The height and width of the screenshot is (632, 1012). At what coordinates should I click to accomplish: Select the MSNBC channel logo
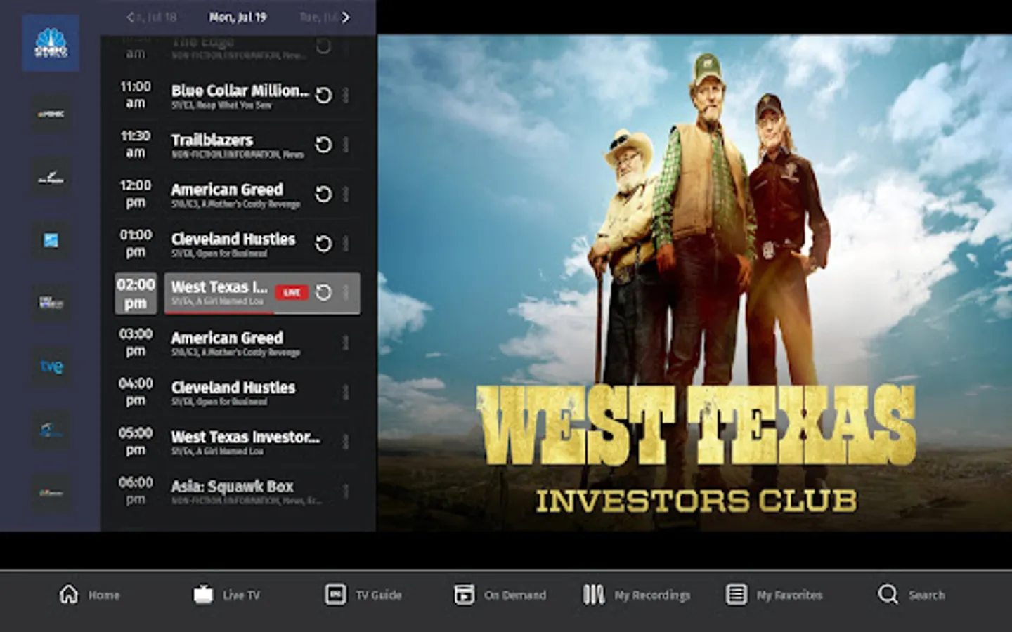[51, 114]
